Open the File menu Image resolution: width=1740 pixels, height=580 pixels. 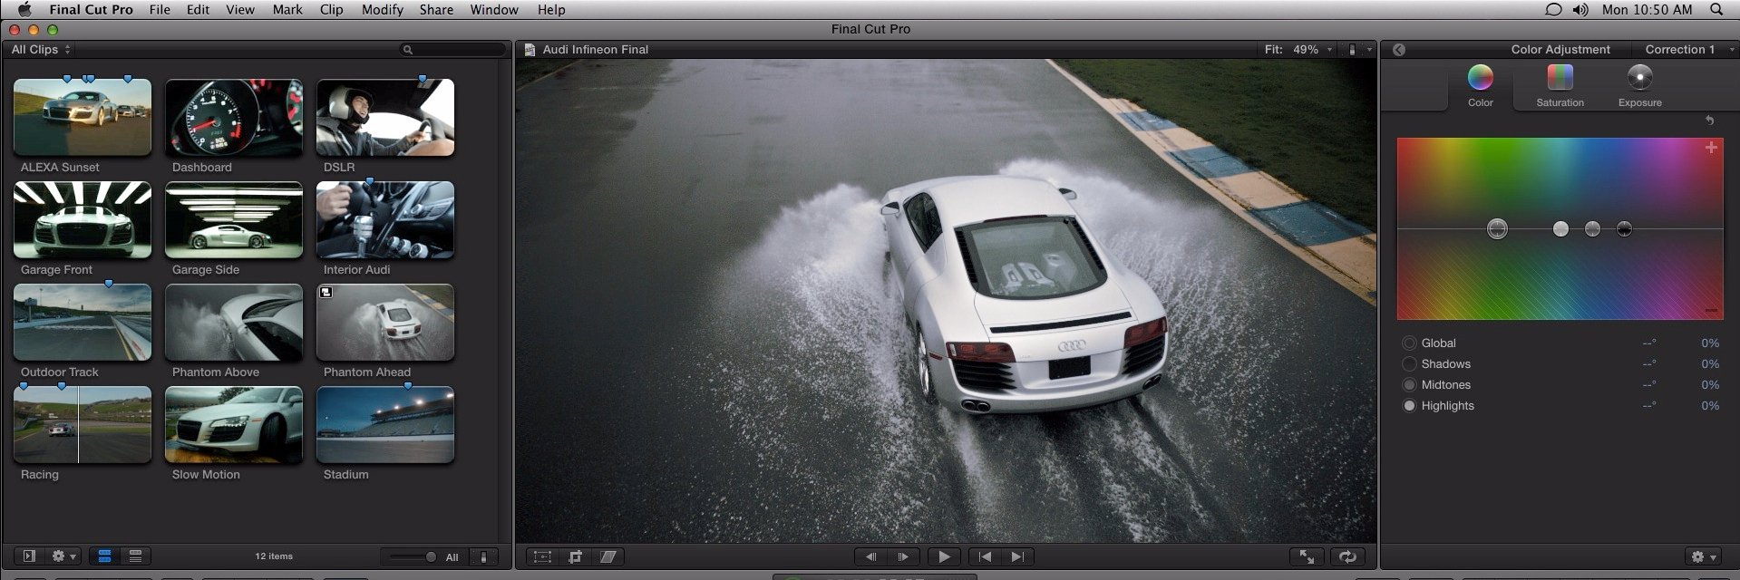point(160,9)
